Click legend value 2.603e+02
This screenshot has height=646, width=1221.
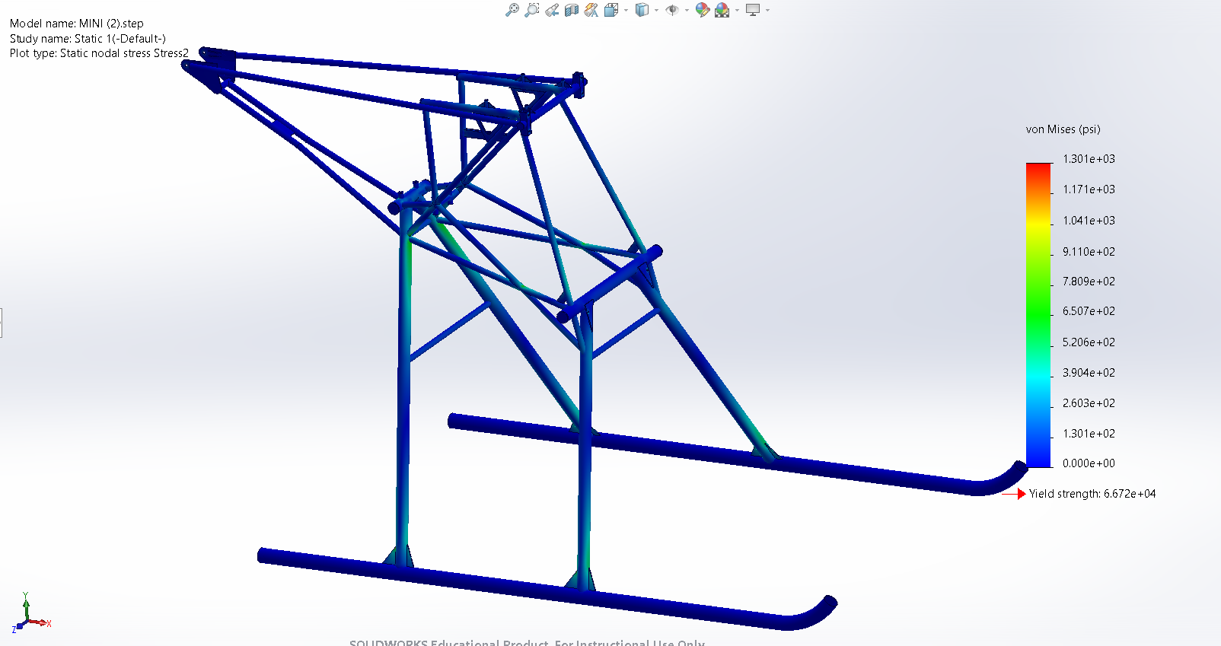point(1089,403)
